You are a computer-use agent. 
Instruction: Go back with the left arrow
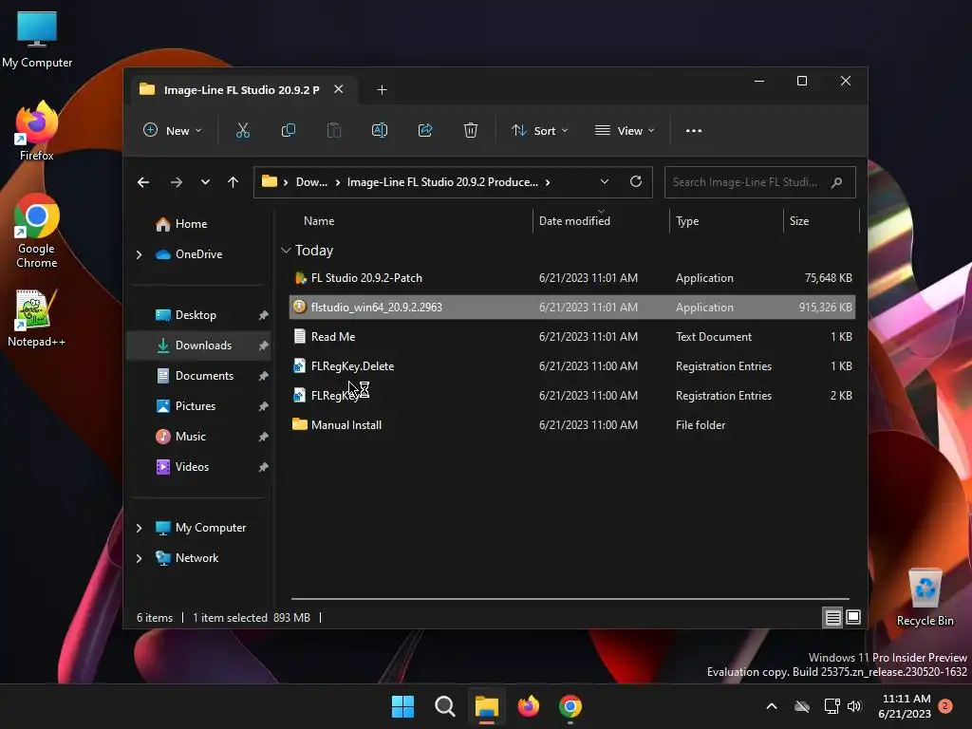point(143,182)
